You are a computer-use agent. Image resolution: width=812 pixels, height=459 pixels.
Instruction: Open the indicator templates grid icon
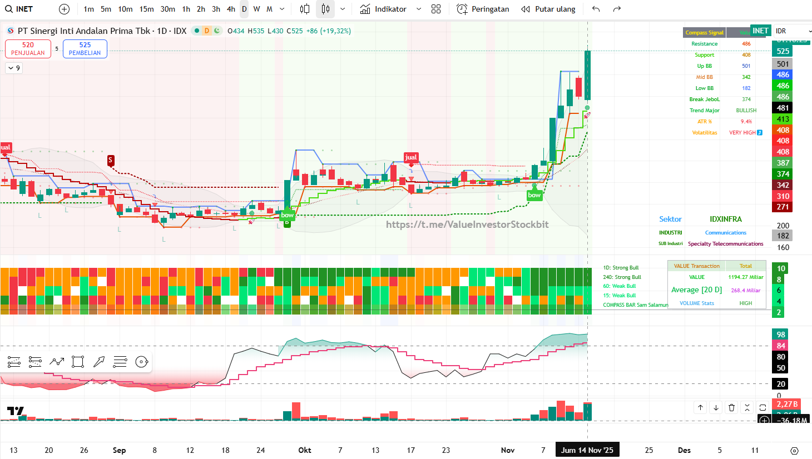pos(436,9)
